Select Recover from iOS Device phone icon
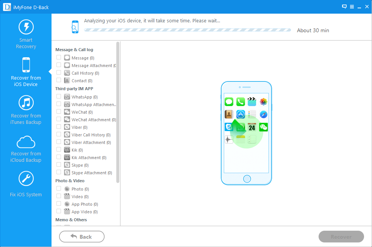Viewport: 372px width, 247px height. pyautogui.click(x=26, y=65)
